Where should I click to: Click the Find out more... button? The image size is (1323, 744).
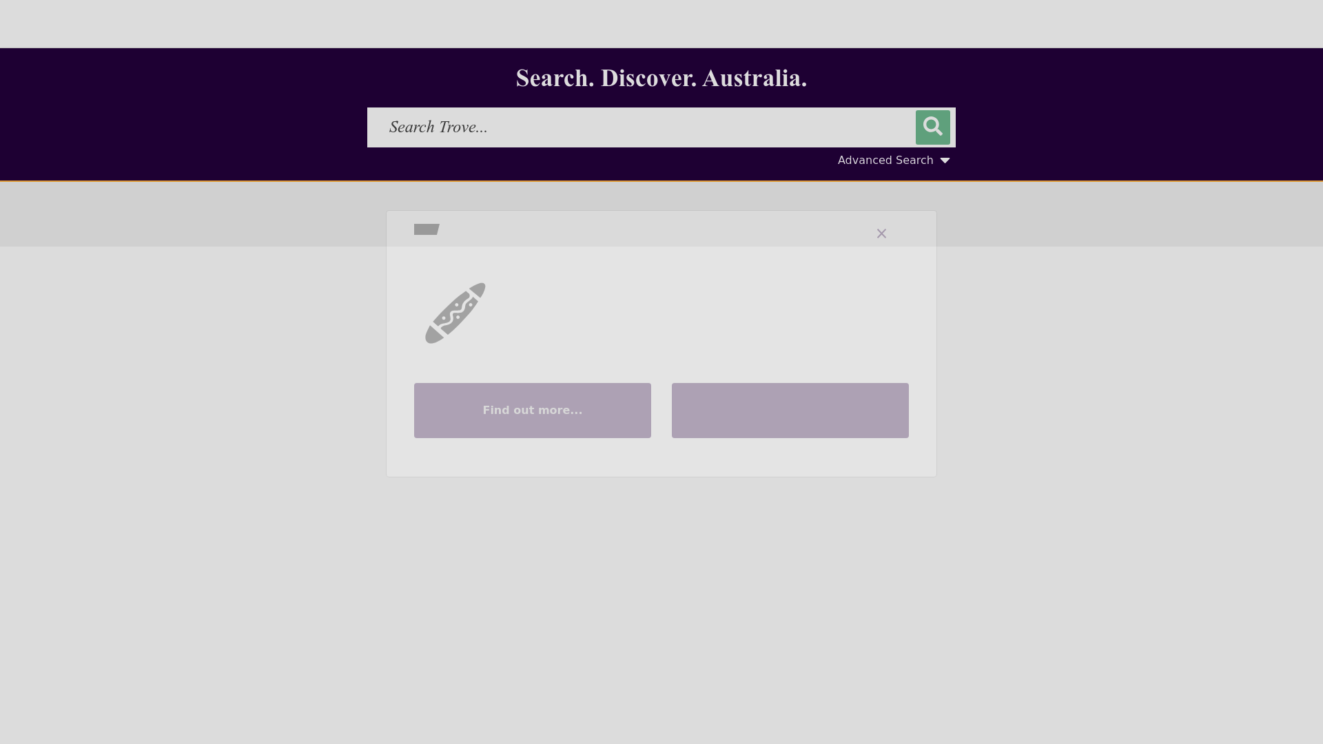point(532,411)
